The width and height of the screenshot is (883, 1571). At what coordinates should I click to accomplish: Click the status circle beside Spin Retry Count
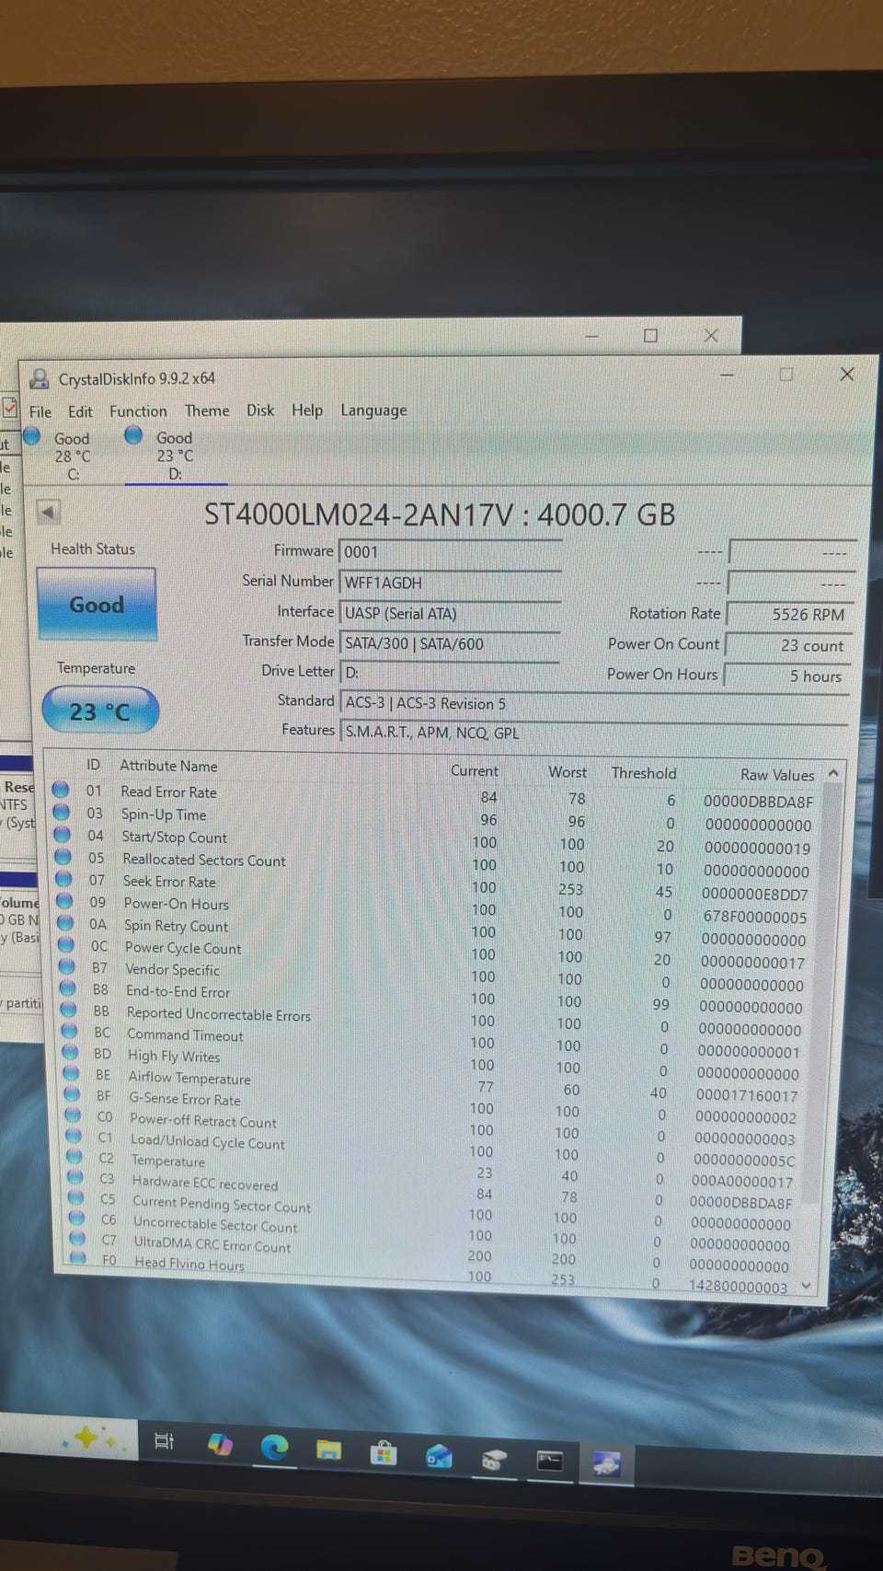tap(65, 923)
